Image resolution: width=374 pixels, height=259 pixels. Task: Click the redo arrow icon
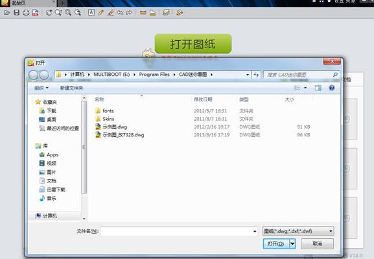coord(129,12)
